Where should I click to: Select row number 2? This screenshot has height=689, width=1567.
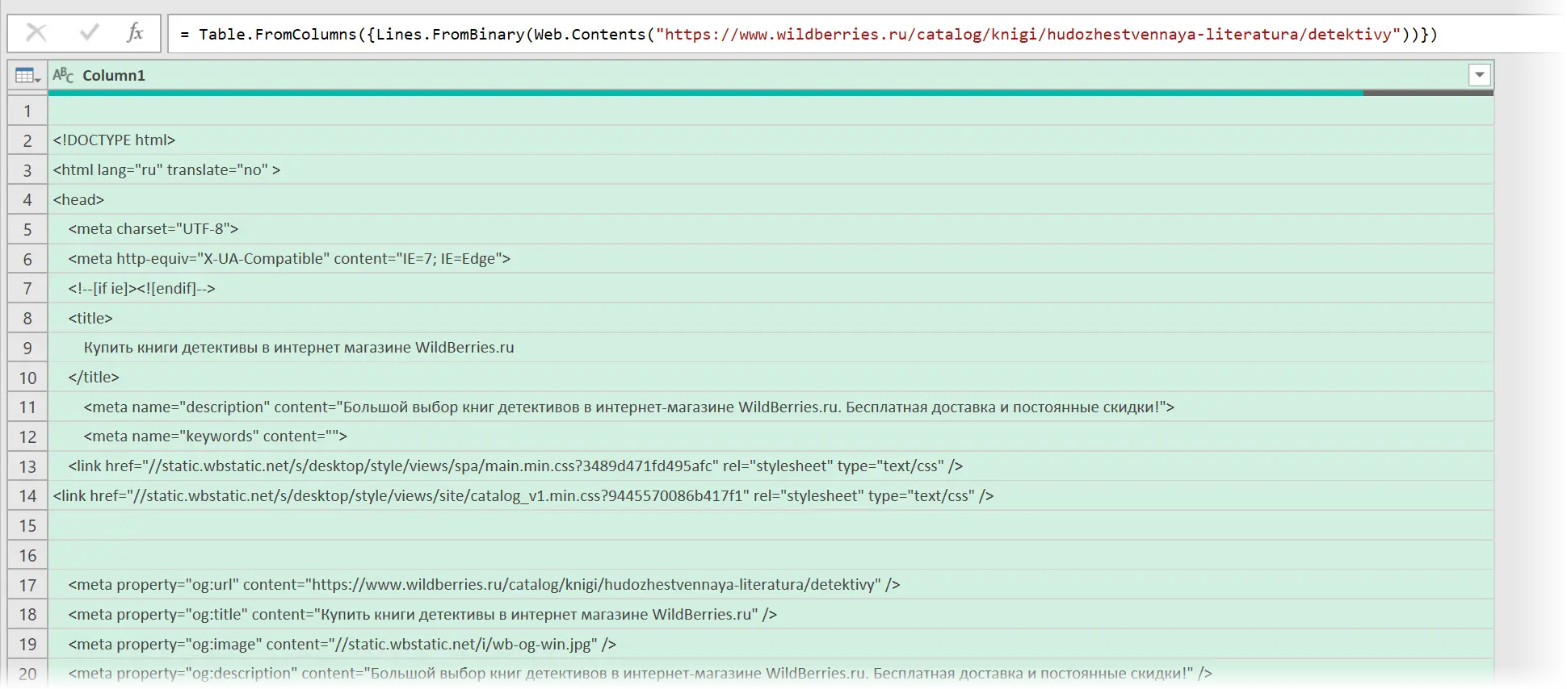[27, 140]
